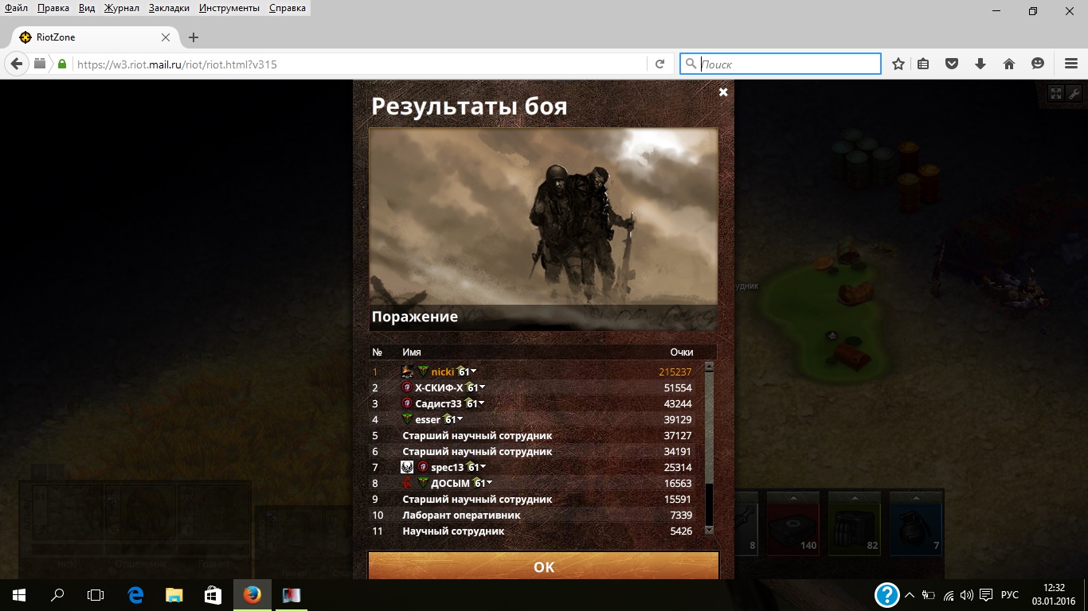The height and width of the screenshot is (611, 1088).
Task: Click the faction badge beside nicki
Action: [423, 372]
